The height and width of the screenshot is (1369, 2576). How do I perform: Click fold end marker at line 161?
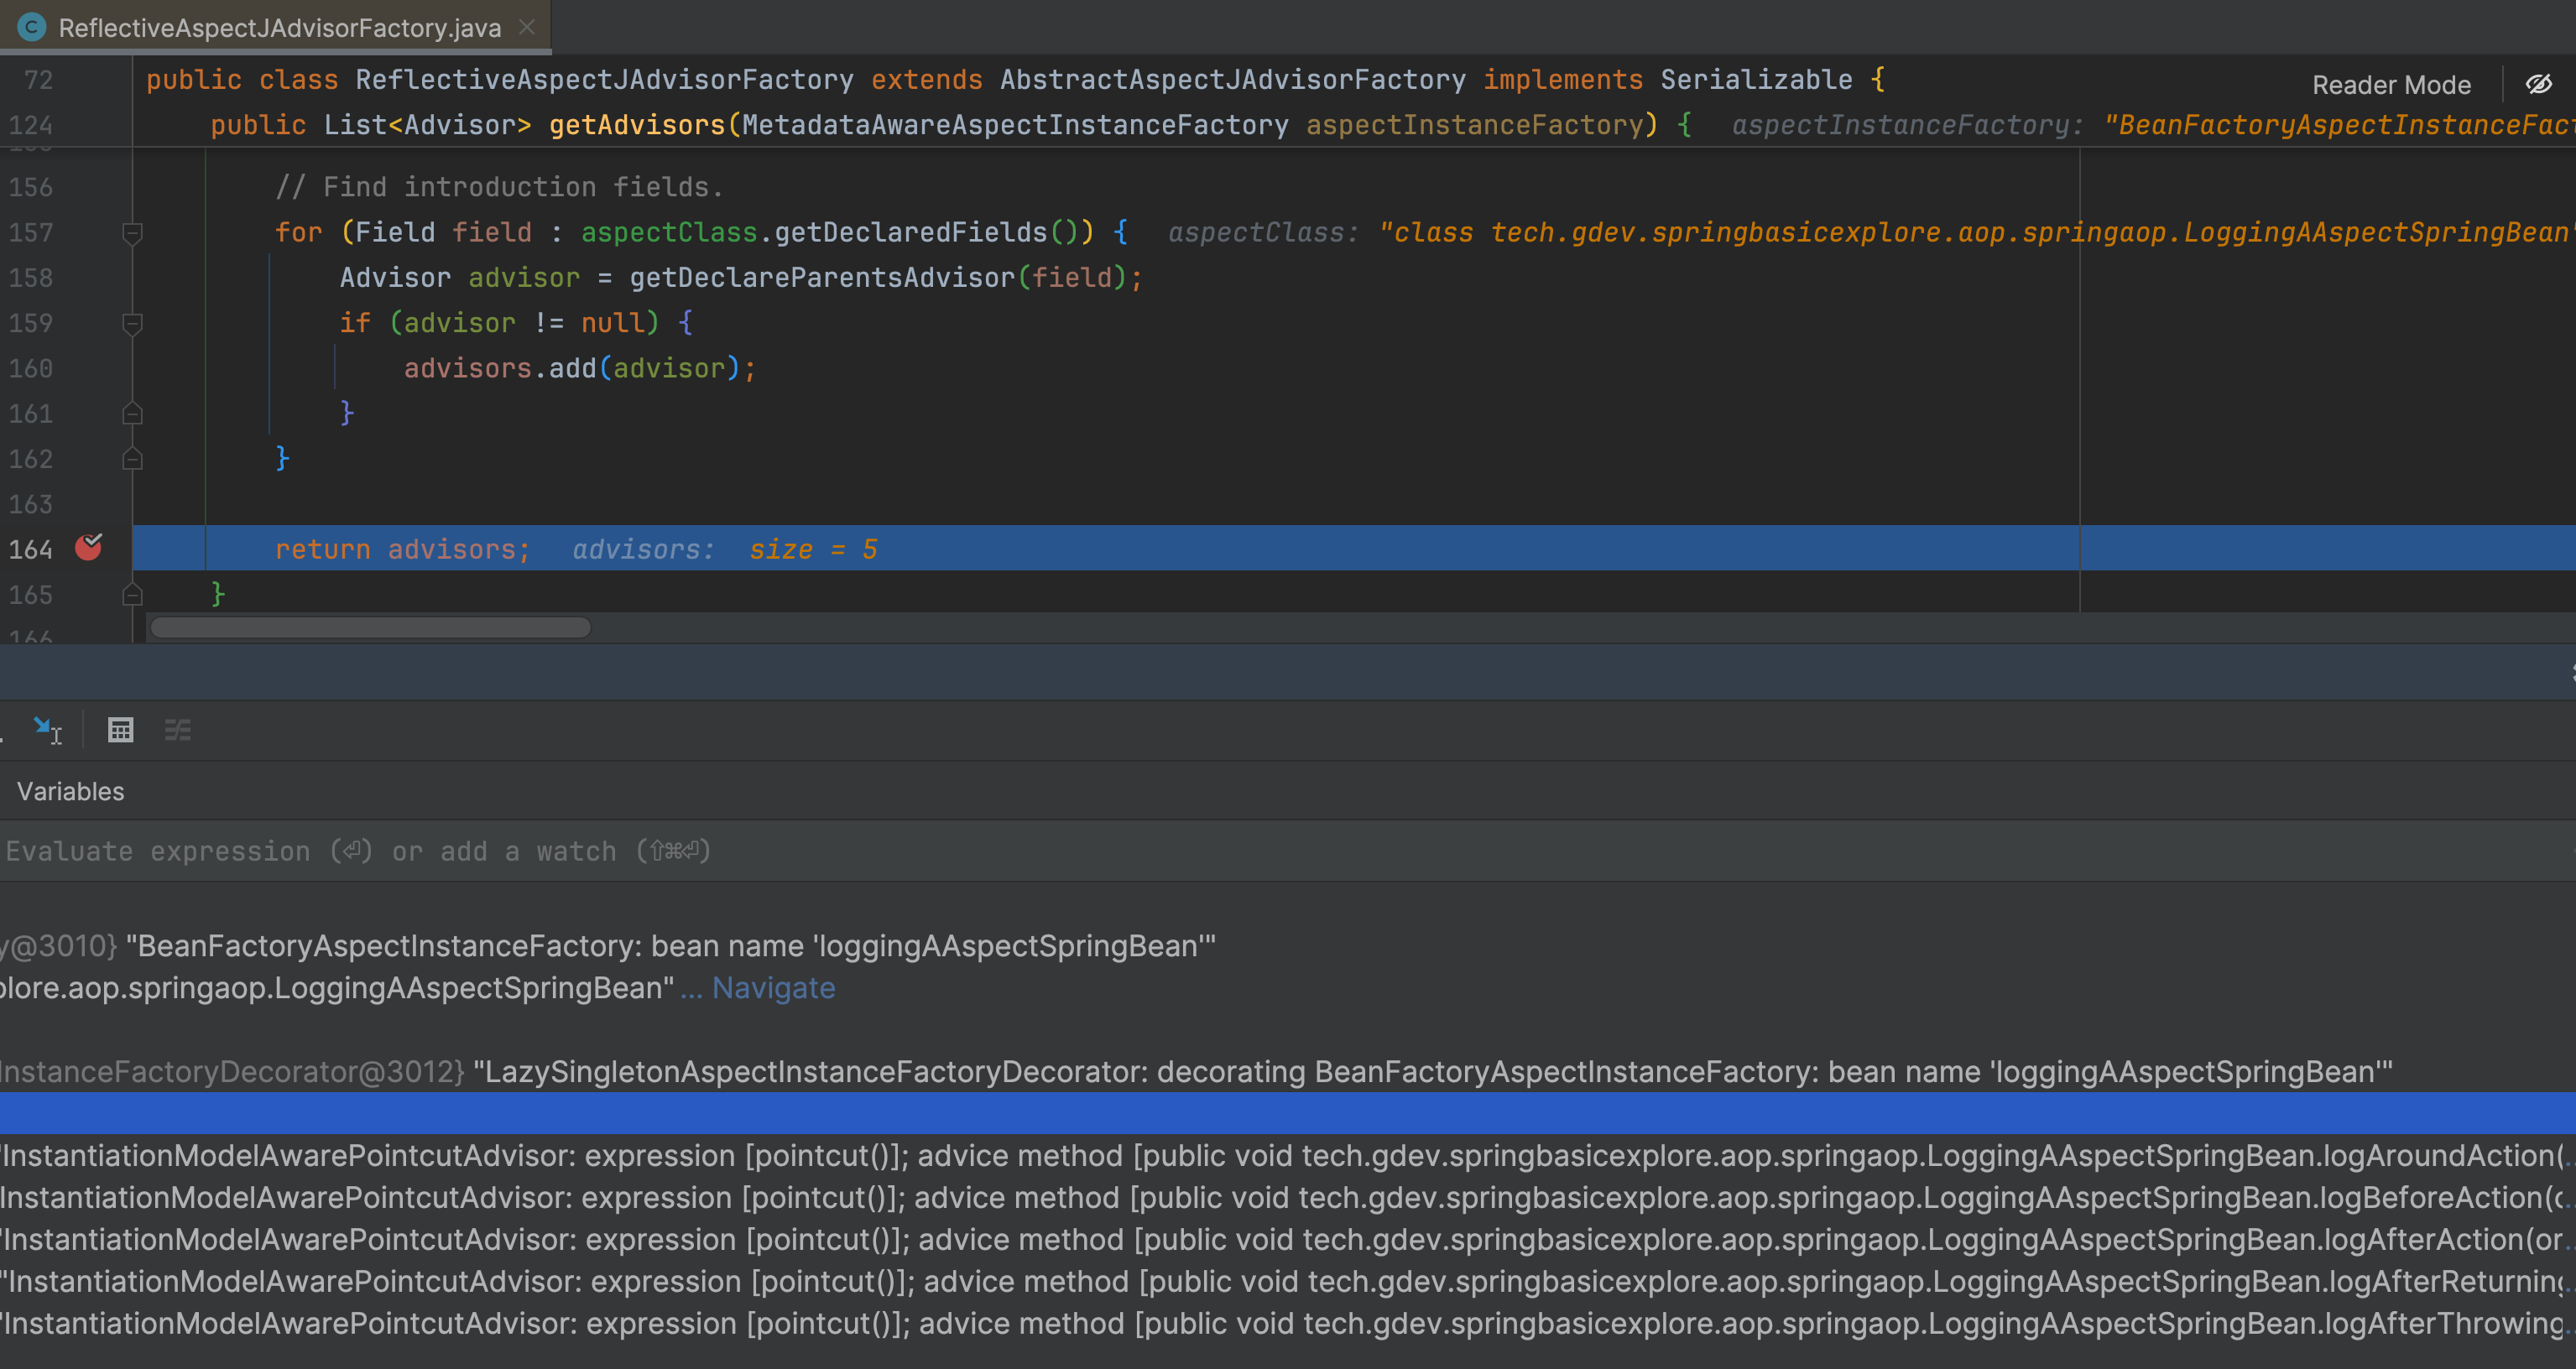(x=132, y=413)
